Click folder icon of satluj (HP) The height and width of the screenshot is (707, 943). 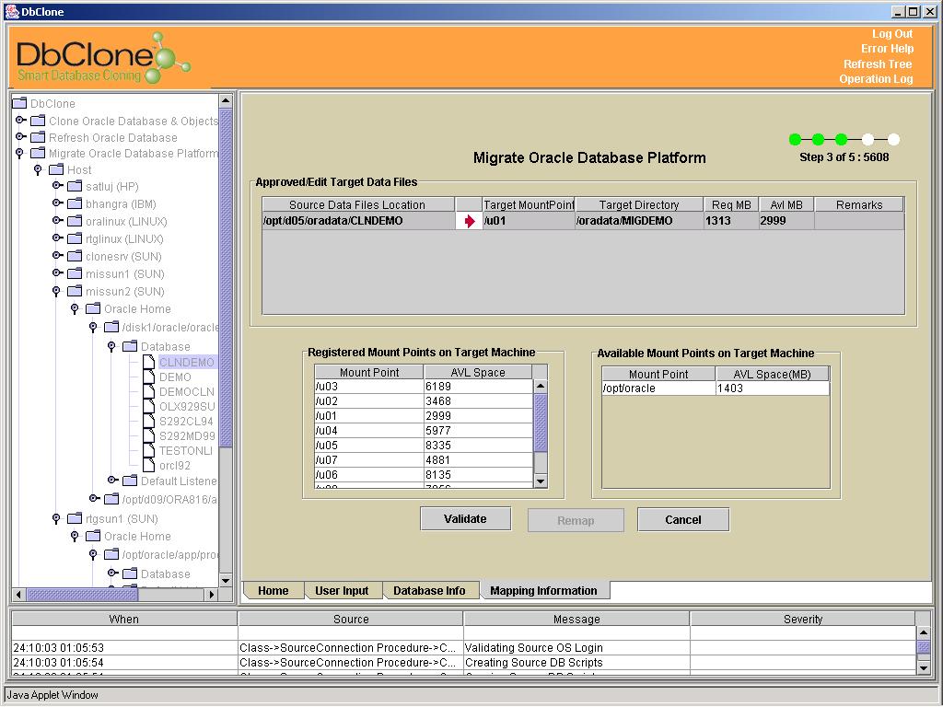click(x=75, y=186)
